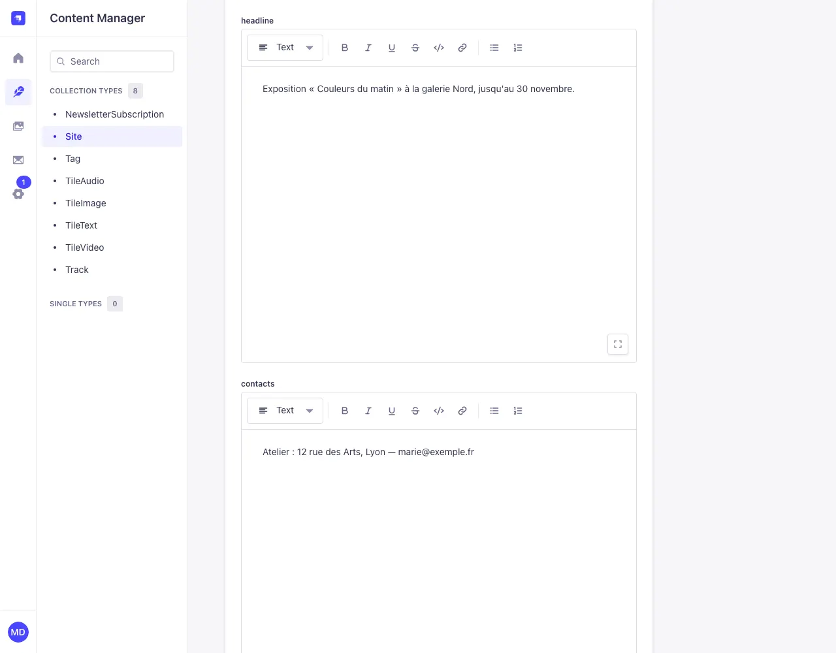
Task: Open the Home icon in sidebar
Action: (18, 58)
